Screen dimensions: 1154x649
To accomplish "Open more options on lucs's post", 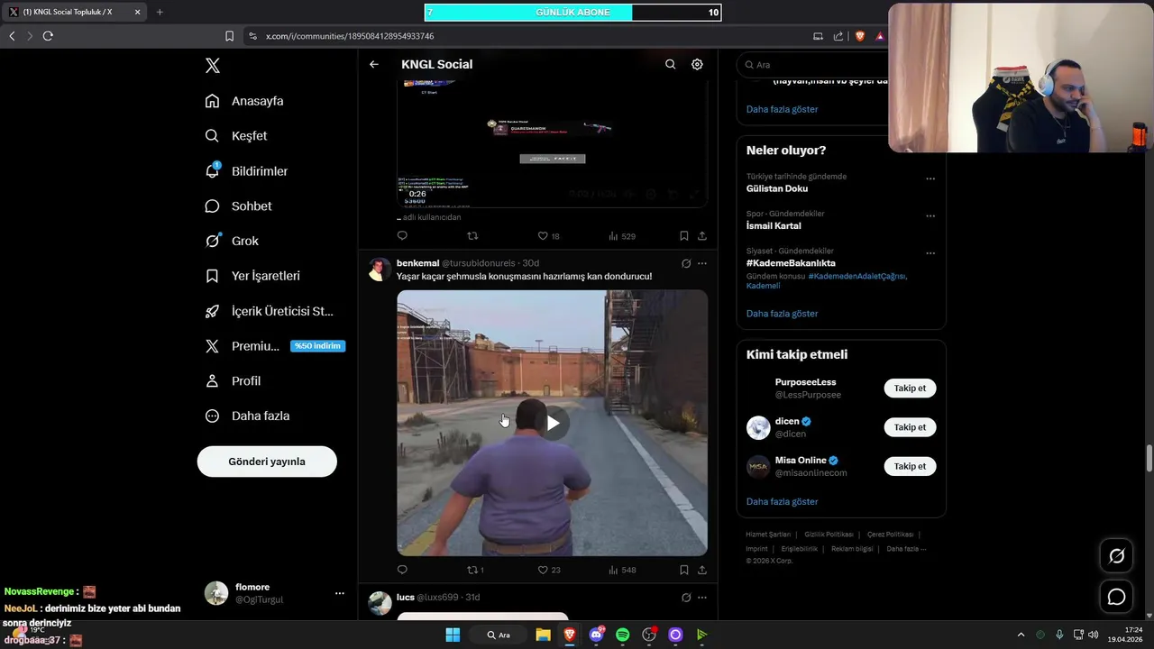I will point(702,598).
